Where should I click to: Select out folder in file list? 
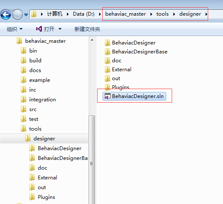coord(116,78)
